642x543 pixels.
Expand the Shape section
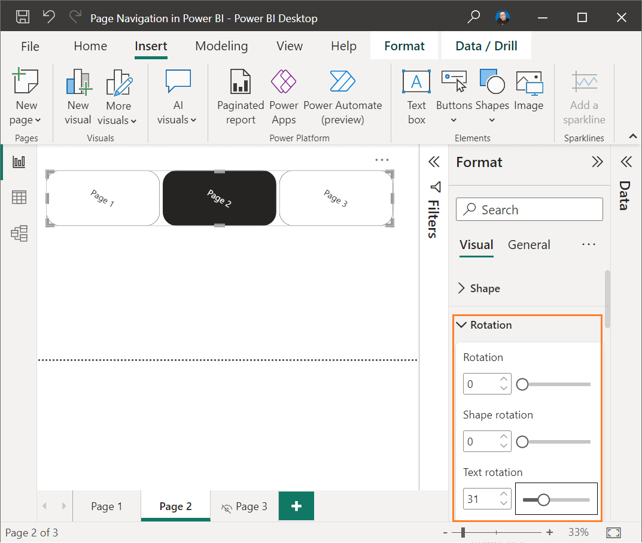461,288
